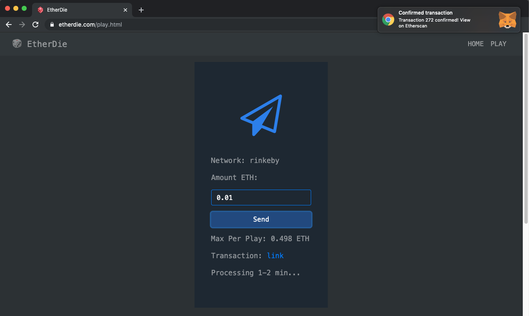Click the page vertical scrollbar
Image resolution: width=529 pixels, height=316 pixels.
[526, 129]
